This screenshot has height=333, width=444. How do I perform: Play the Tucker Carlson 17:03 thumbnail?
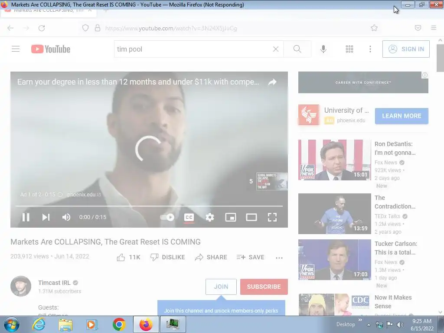coord(334,260)
